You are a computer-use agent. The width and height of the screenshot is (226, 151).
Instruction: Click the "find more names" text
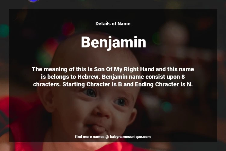89,137
